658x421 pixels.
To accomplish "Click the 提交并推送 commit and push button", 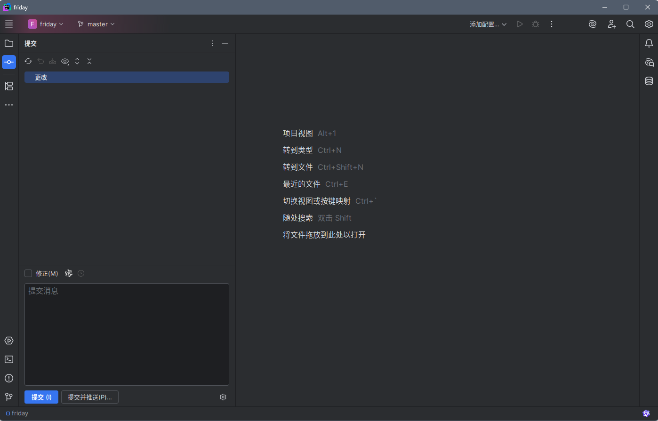I will 89,397.
